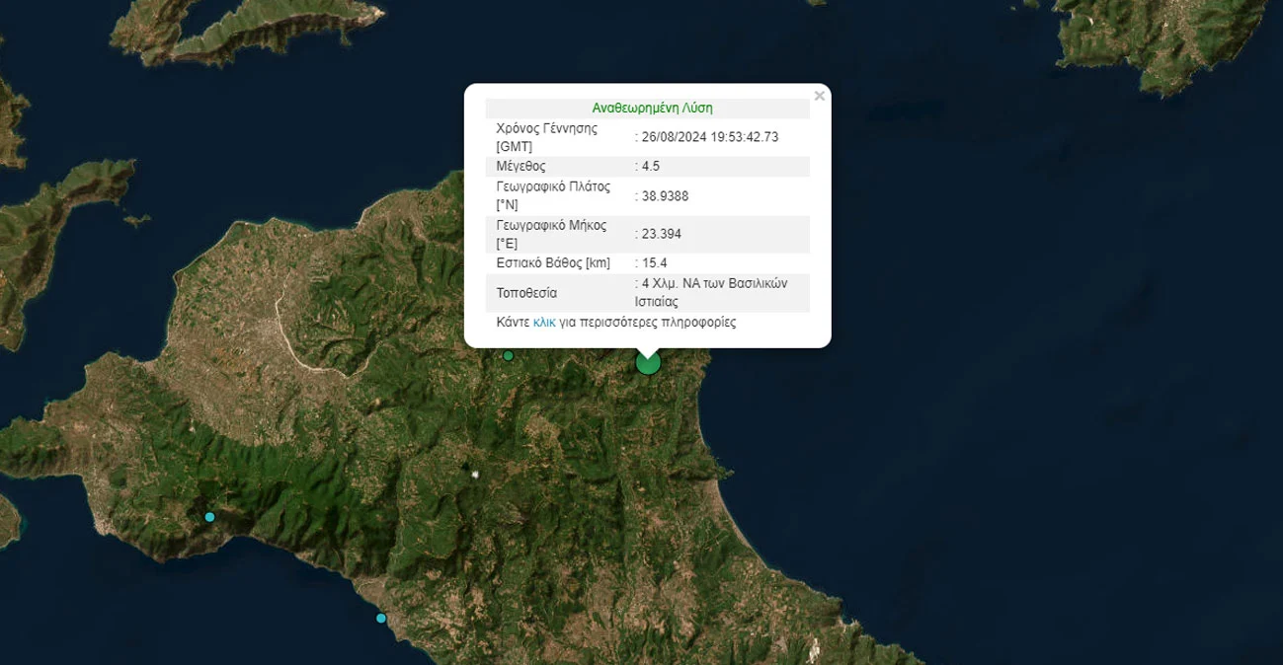Viewport: 1283px width, 665px height.
Task: Click the small white spot on the map
Action: 477,475
